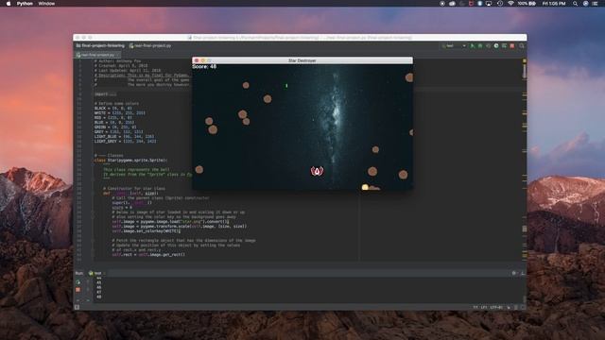Open Search Everywhere magnifier in PyCharm
The height and width of the screenshot is (340, 605).
(x=521, y=46)
